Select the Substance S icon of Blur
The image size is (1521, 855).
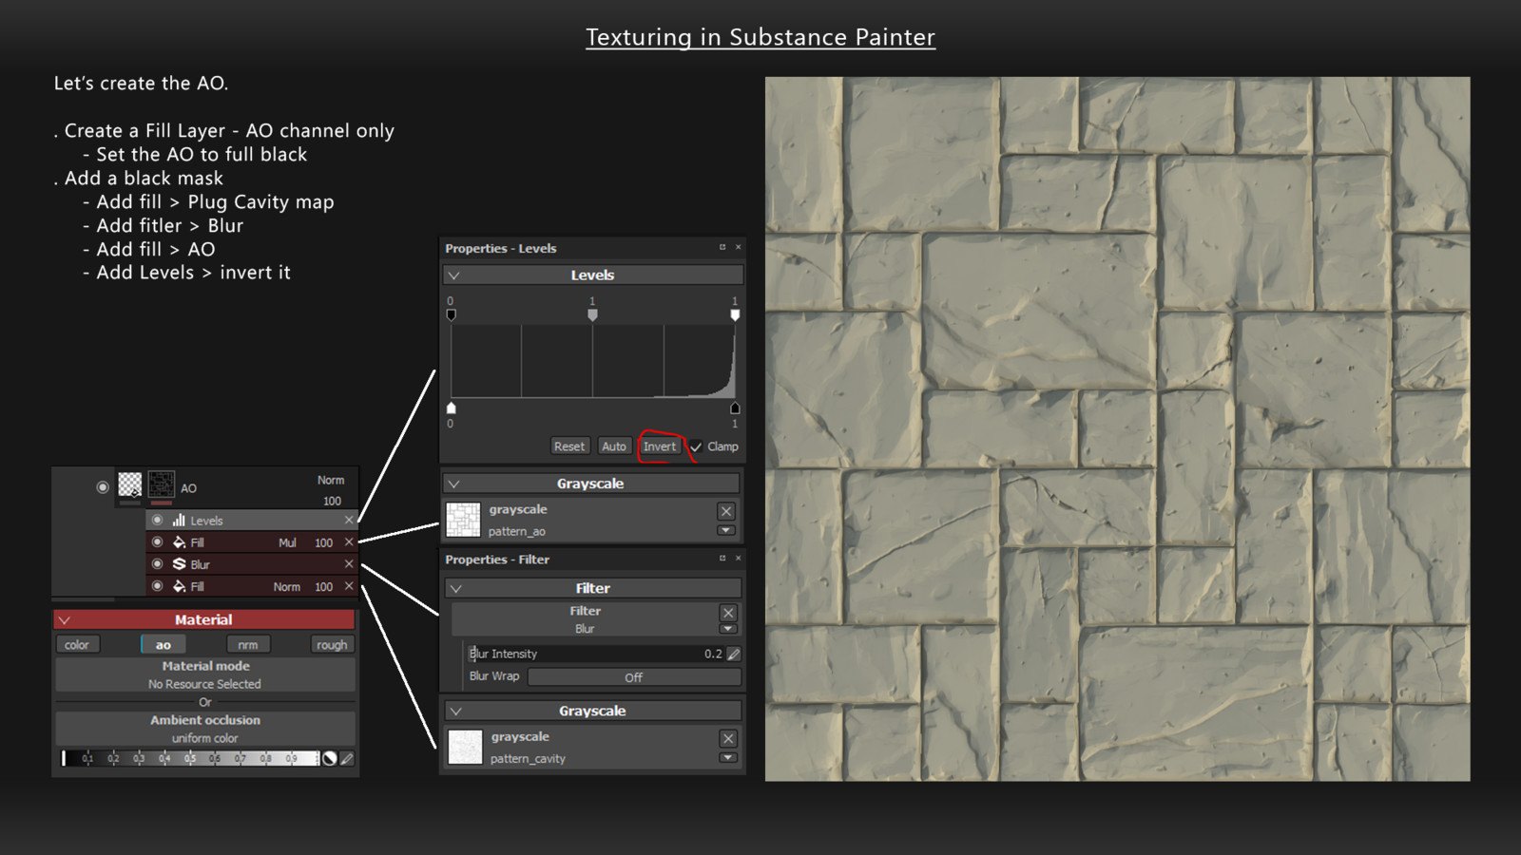(179, 564)
